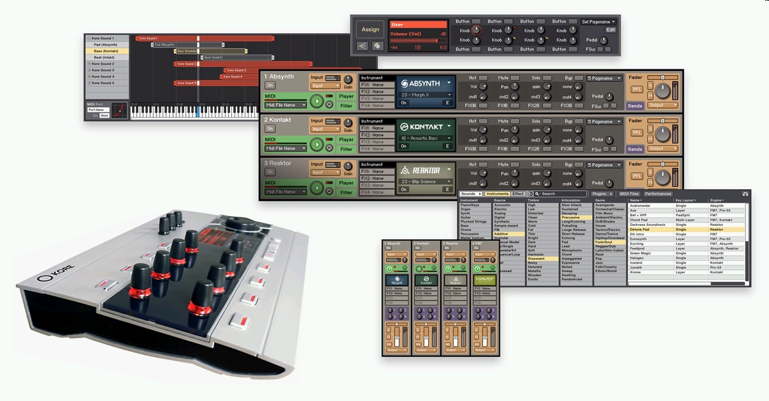Click the loop icon in Kontakt MIDI section
This screenshot has width=769, height=401.
[x=329, y=146]
